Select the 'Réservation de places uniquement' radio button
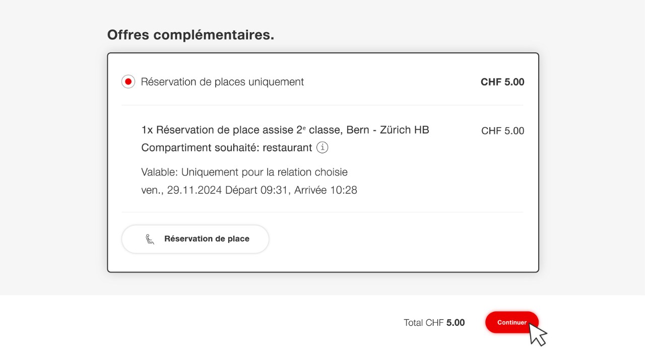This screenshot has height=362, width=645. click(x=128, y=81)
